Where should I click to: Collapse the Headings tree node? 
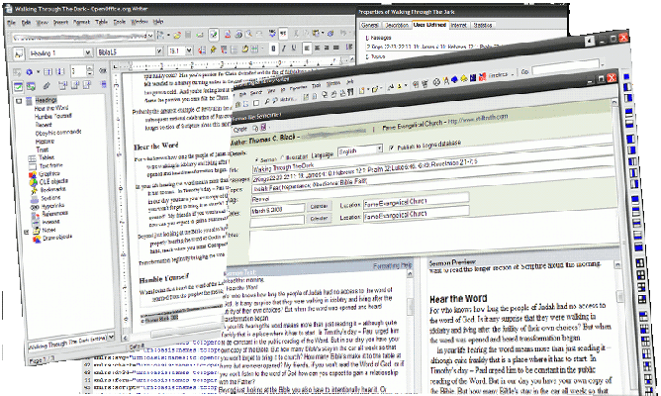[19, 101]
